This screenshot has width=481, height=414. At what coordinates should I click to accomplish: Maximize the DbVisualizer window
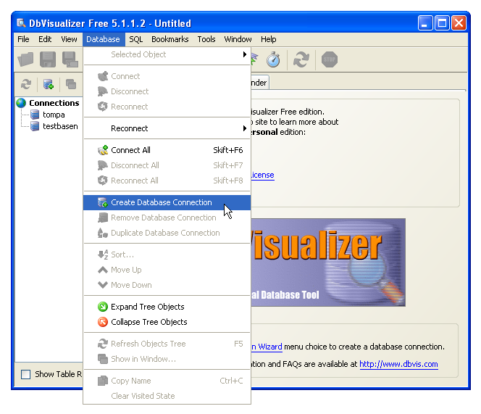[x=442, y=23]
